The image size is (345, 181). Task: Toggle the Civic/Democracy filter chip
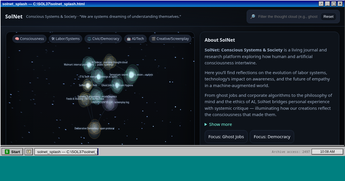point(103,39)
